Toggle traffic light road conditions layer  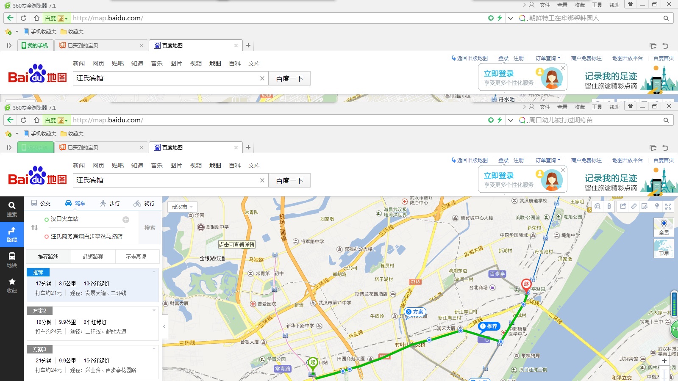[x=609, y=207]
